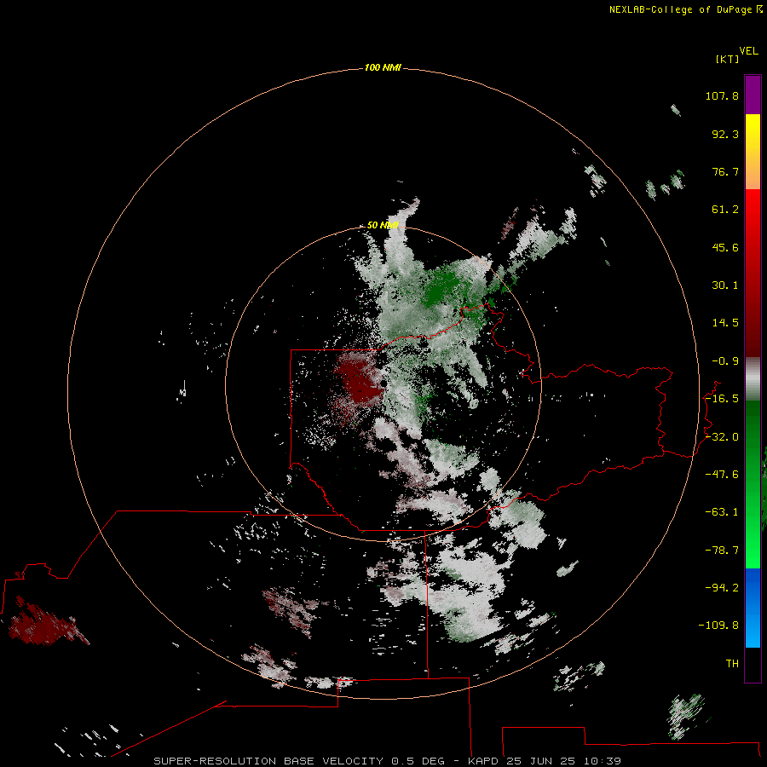Screen dimensions: 767x767
Task: Click the TH legend label
Action: pyautogui.click(x=732, y=663)
